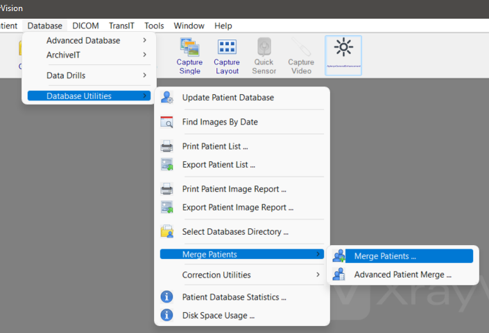This screenshot has width=489, height=333.
Task: Click the Update Patient Database user icon
Action: point(167,98)
